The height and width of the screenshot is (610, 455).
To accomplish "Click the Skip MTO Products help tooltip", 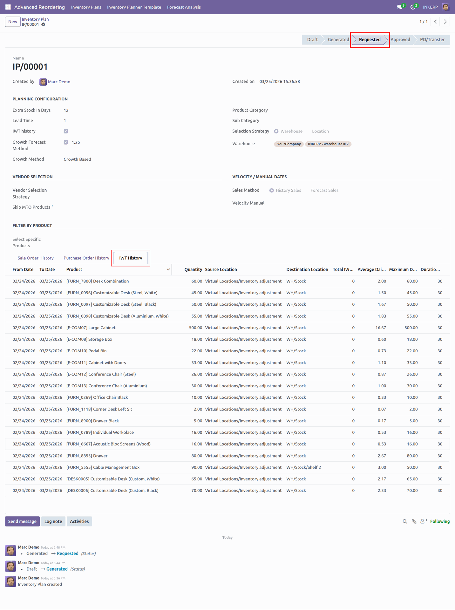I will (52, 206).
